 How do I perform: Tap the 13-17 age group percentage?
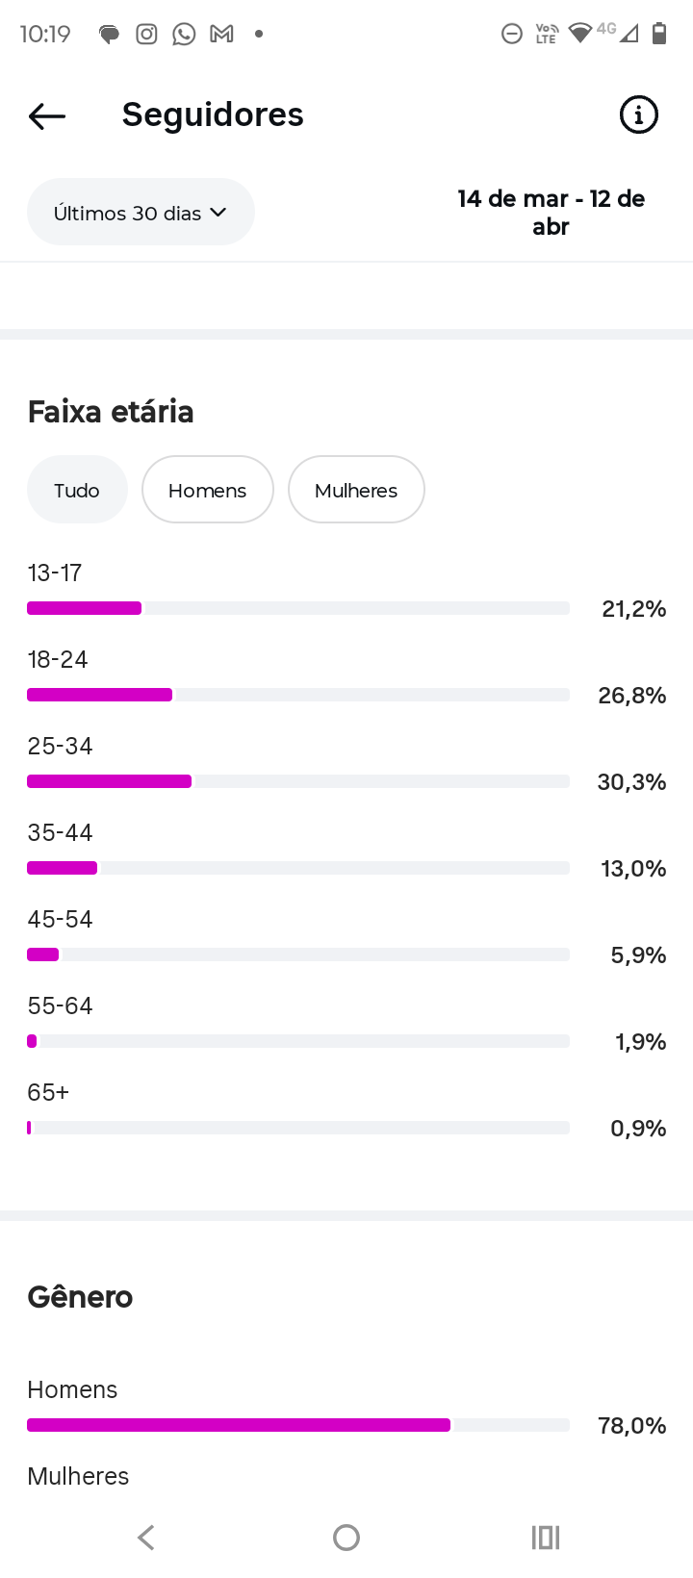633,609
